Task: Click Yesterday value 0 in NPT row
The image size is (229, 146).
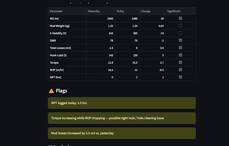Action: pos(100,77)
